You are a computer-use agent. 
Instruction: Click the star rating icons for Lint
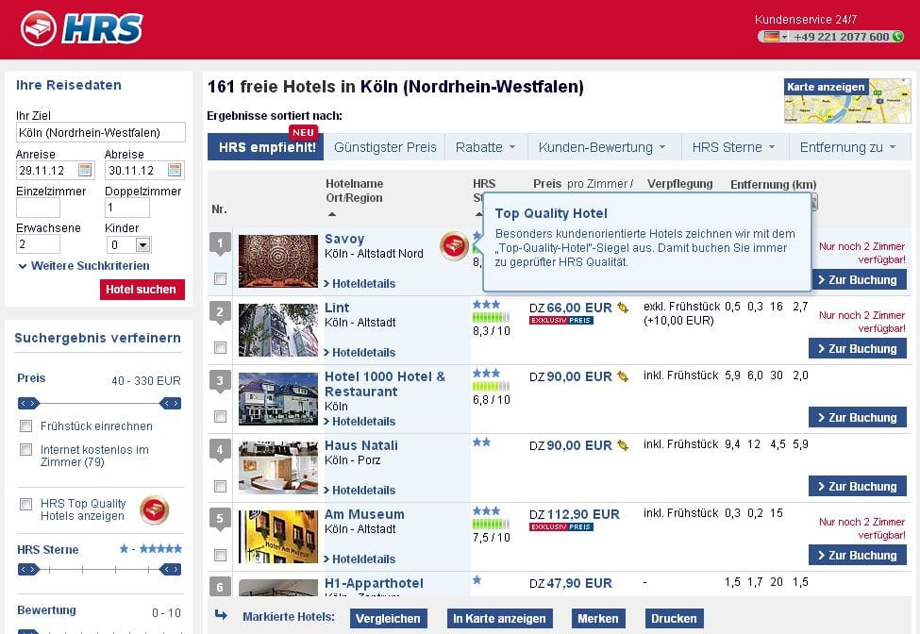[486, 305]
